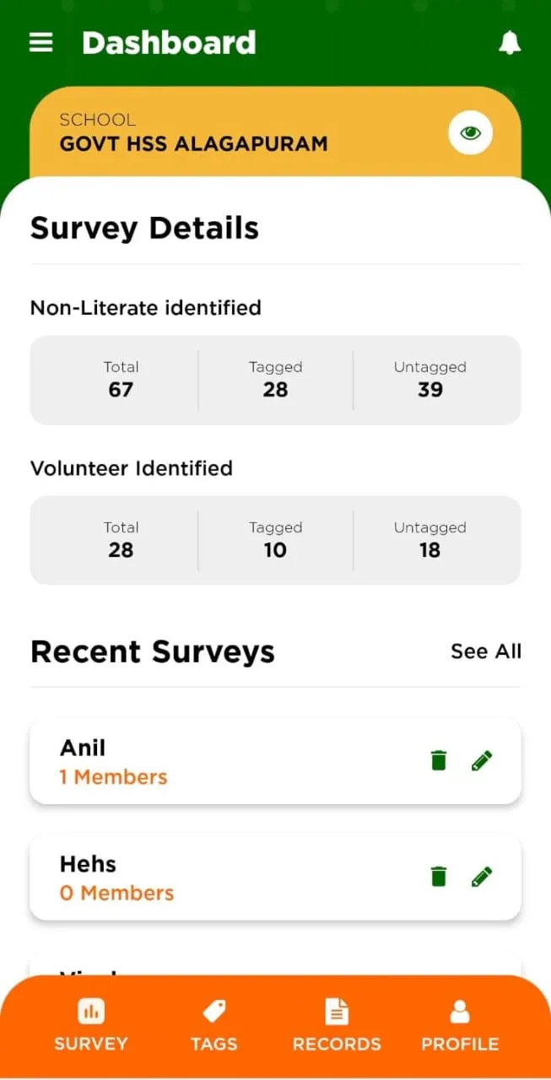Delete the Hehs survey
The height and width of the screenshot is (1080, 551).
point(438,877)
